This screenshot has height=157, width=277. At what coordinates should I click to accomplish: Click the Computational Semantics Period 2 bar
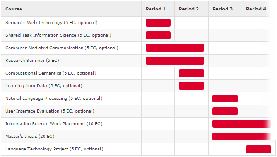tap(192, 73)
